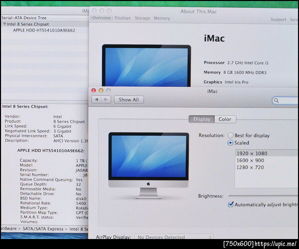Switch to the Display tab

(201, 119)
